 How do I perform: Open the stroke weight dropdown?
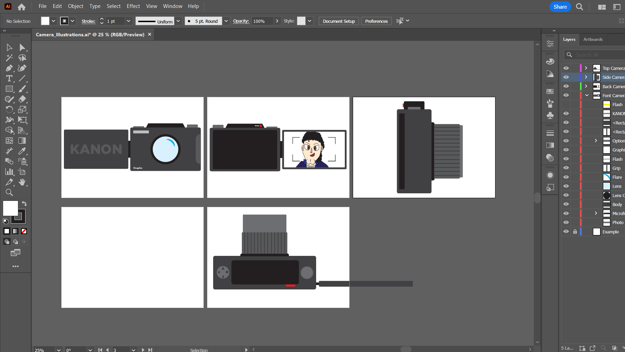tap(129, 21)
